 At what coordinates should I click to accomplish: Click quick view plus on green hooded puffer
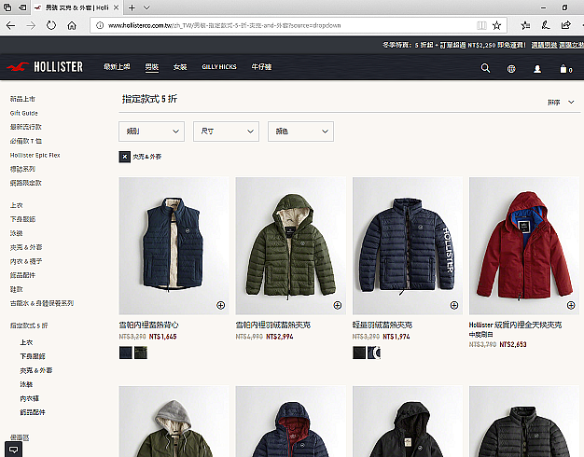(x=338, y=305)
